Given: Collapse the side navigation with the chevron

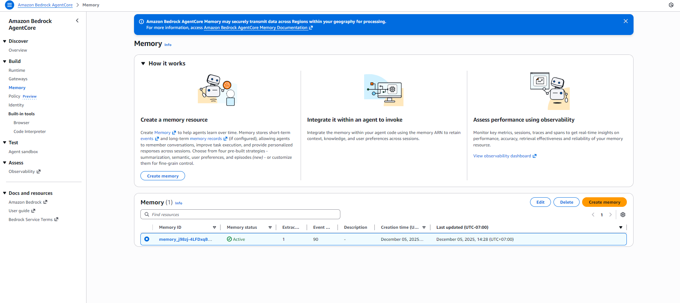Looking at the screenshot, I should 77,21.
